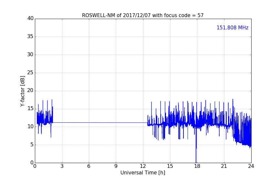Click x-axis tick label '9'
The image size is (279, 186).
(116, 166)
